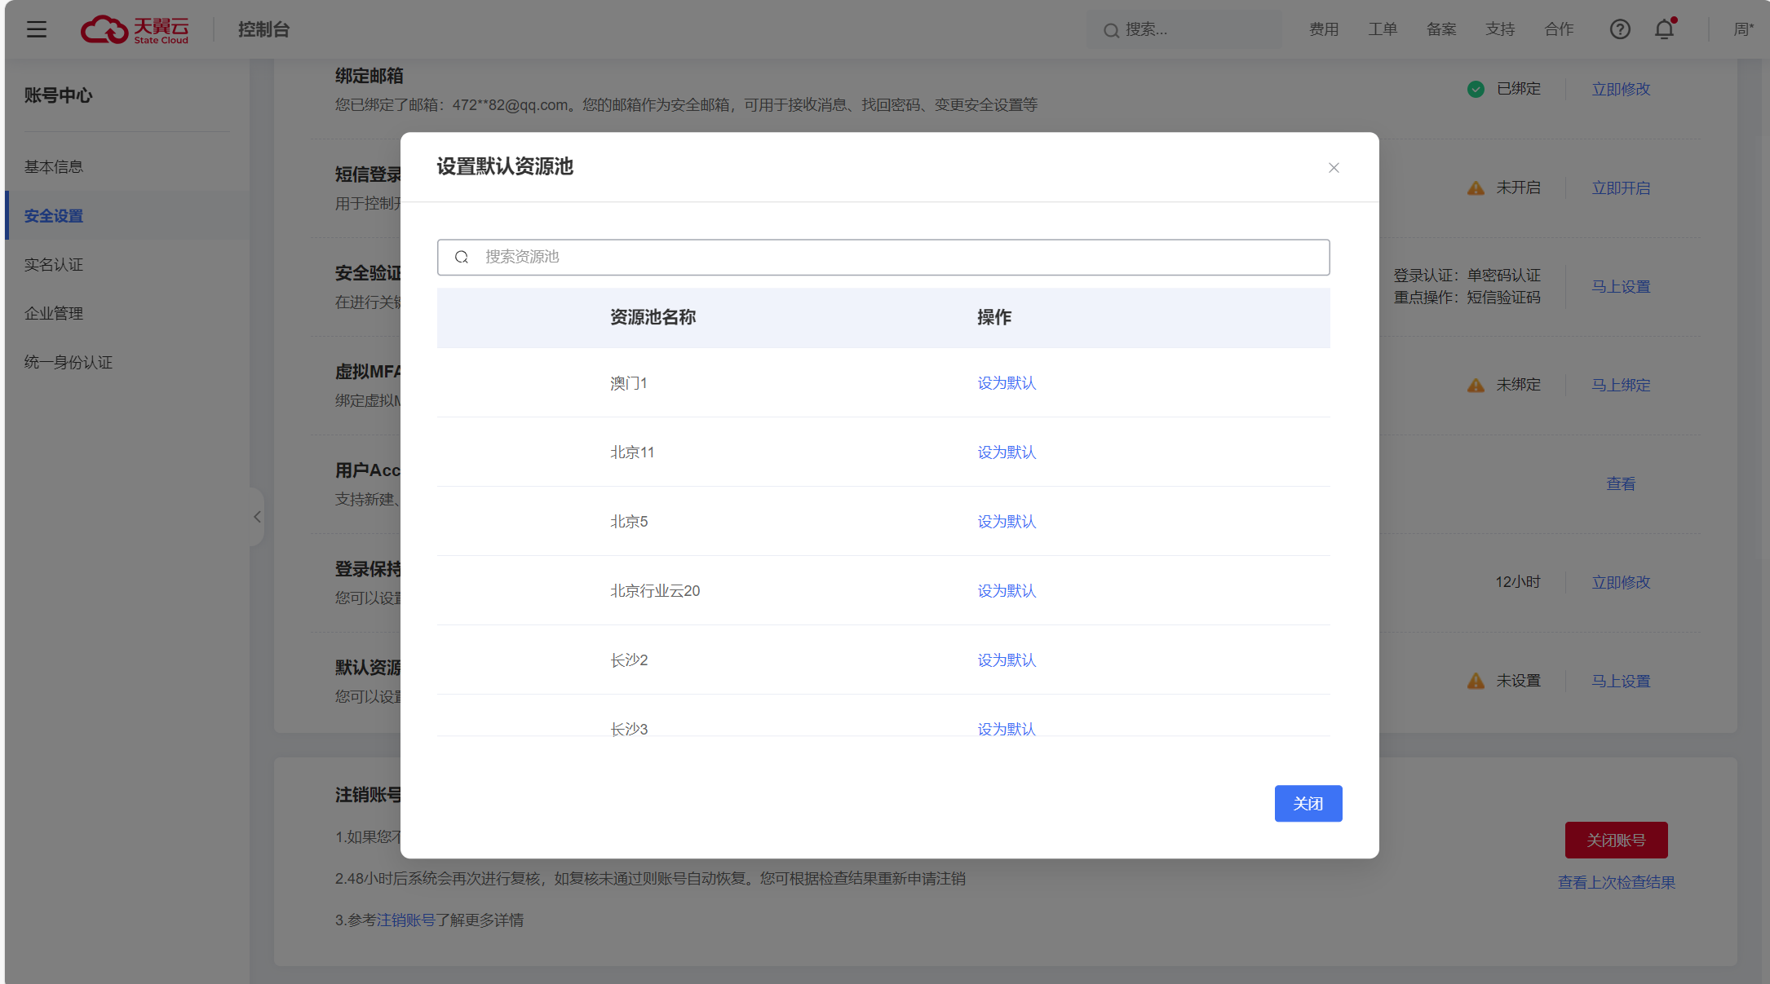Viewport: 1770px width, 984px height.
Task: Open the notification bell
Action: (1665, 29)
